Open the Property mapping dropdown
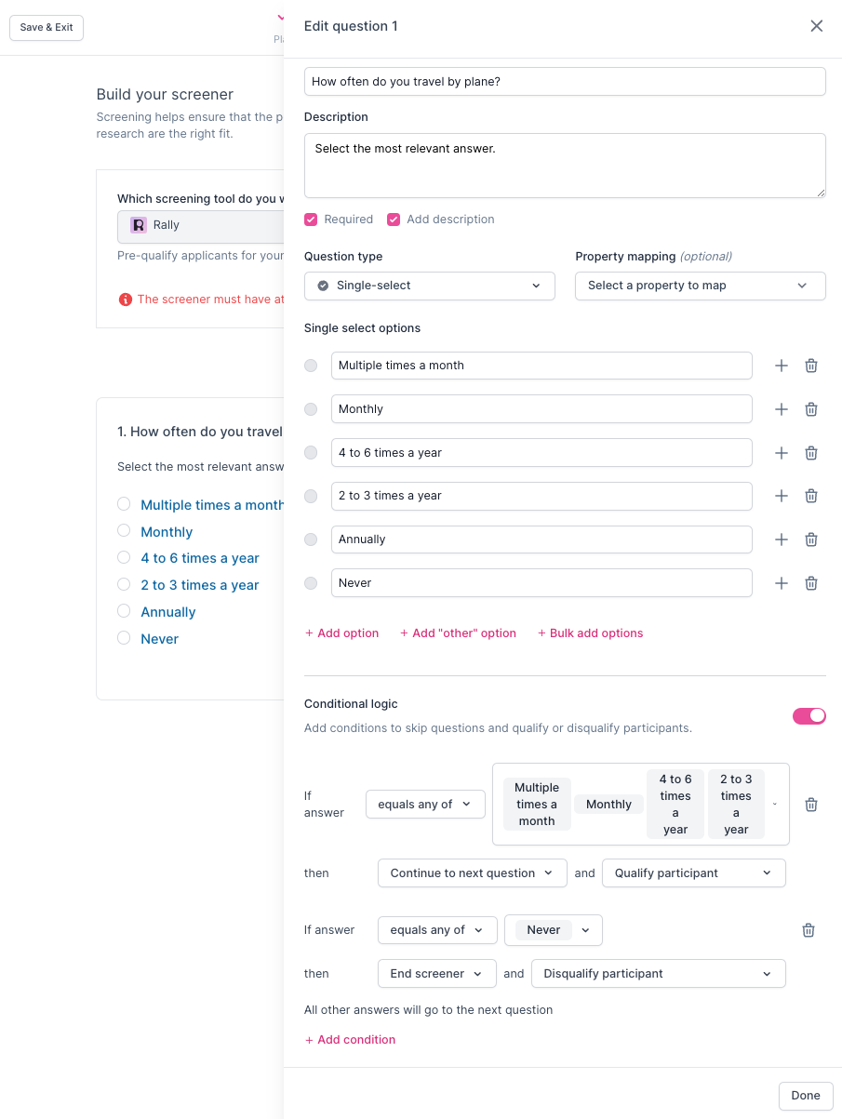This screenshot has width=842, height=1119. (700, 286)
